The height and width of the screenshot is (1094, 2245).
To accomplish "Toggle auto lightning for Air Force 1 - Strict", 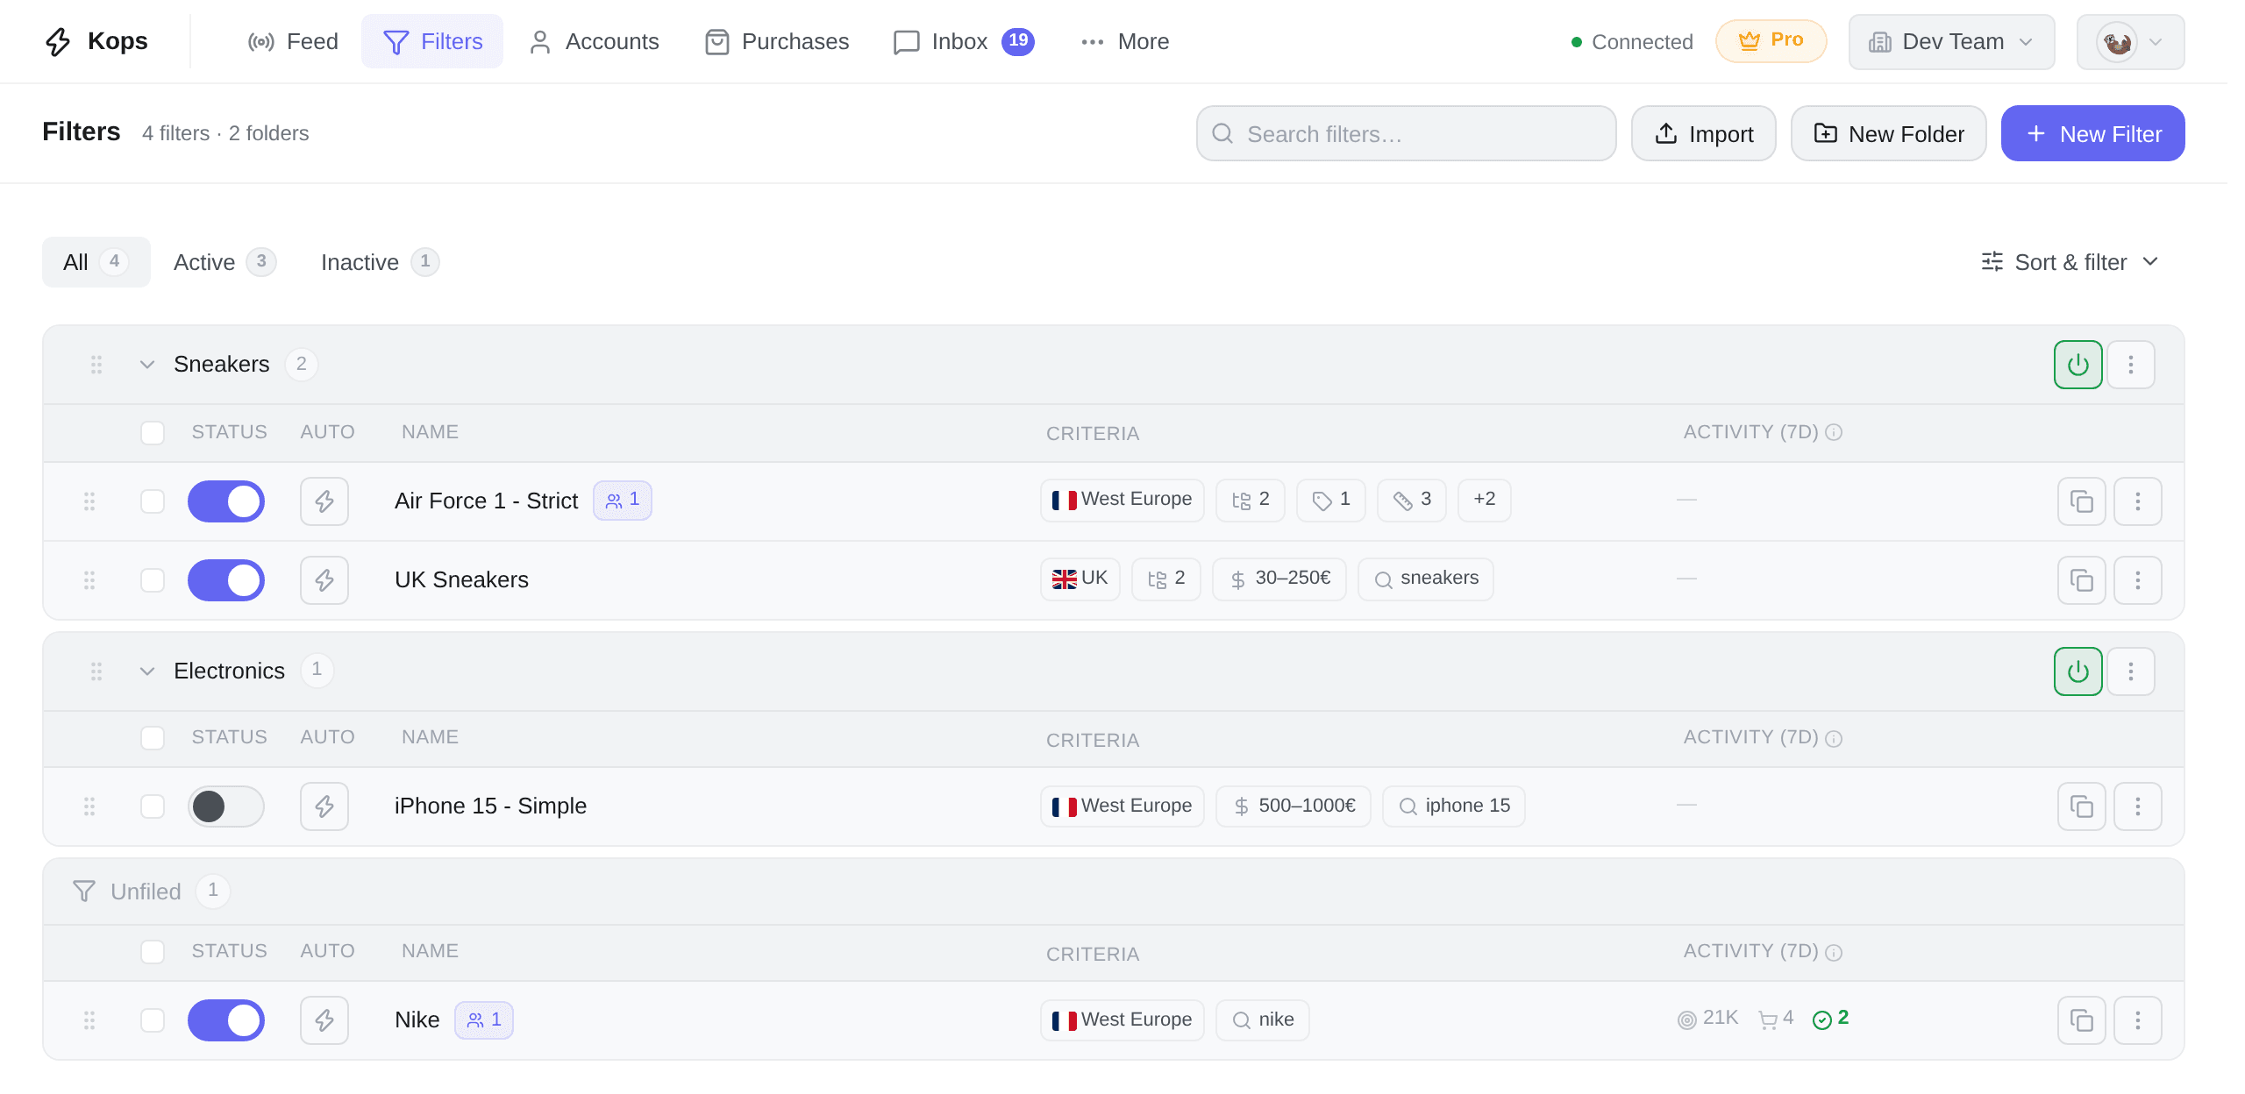I will pos(324,501).
